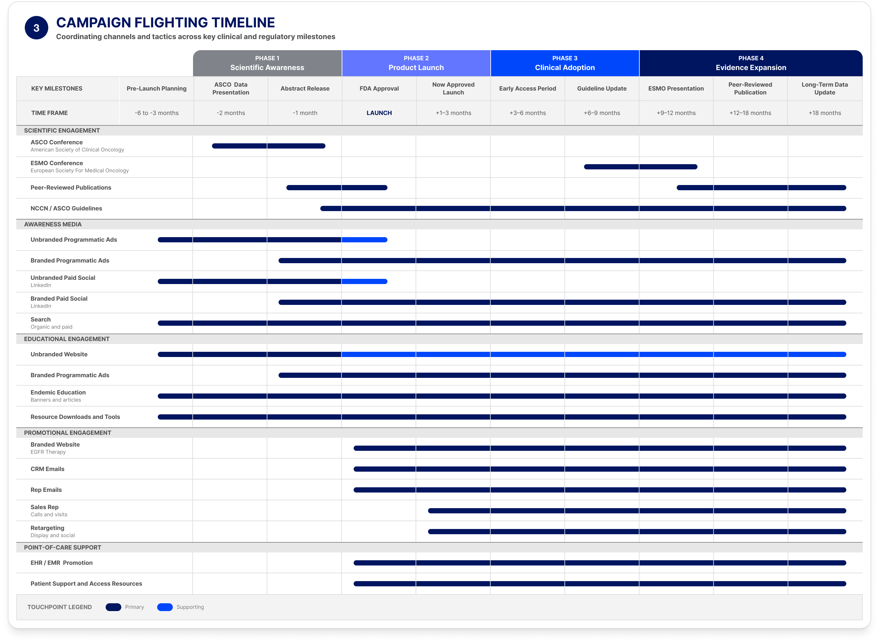Image resolution: width=879 pixels, height=643 pixels.
Task: Click the POINT-OF-CARE SUPPORT section header
Action: click(x=439, y=547)
